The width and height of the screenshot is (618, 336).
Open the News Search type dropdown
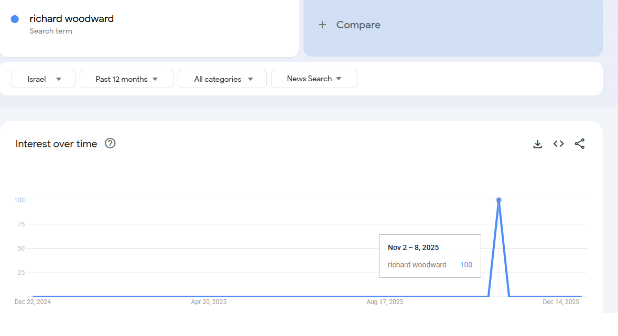[314, 79]
